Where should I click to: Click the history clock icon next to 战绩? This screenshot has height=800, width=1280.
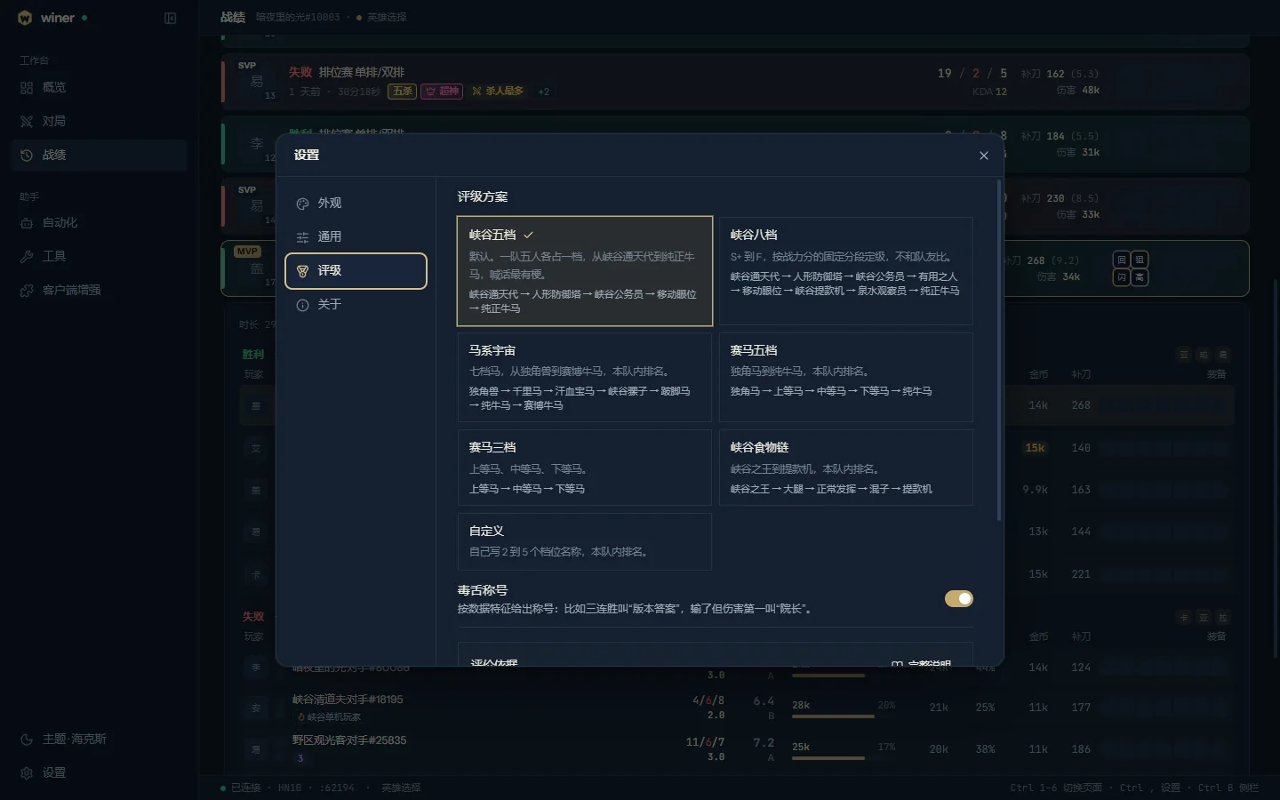27,155
